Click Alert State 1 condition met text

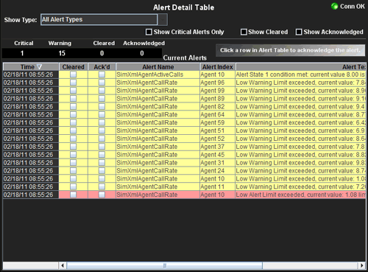tap(300, 74)
